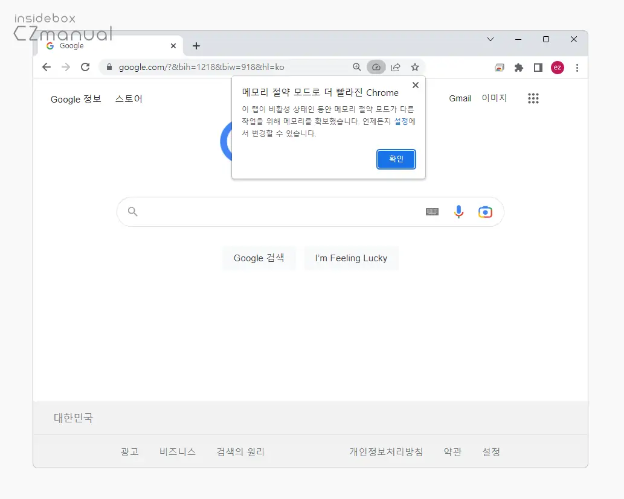Screen dimensions: 624x499
Task: Go back with the back arrow
Action: [x=47, y=67]
